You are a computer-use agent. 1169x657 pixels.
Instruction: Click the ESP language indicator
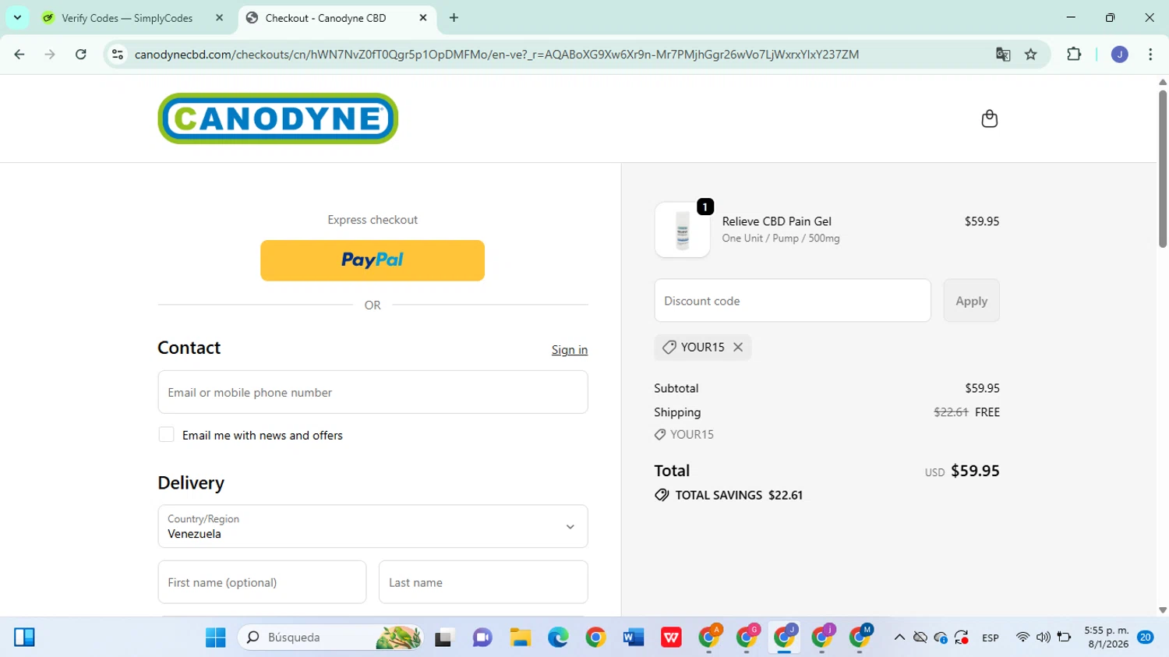tap(991, 638)
